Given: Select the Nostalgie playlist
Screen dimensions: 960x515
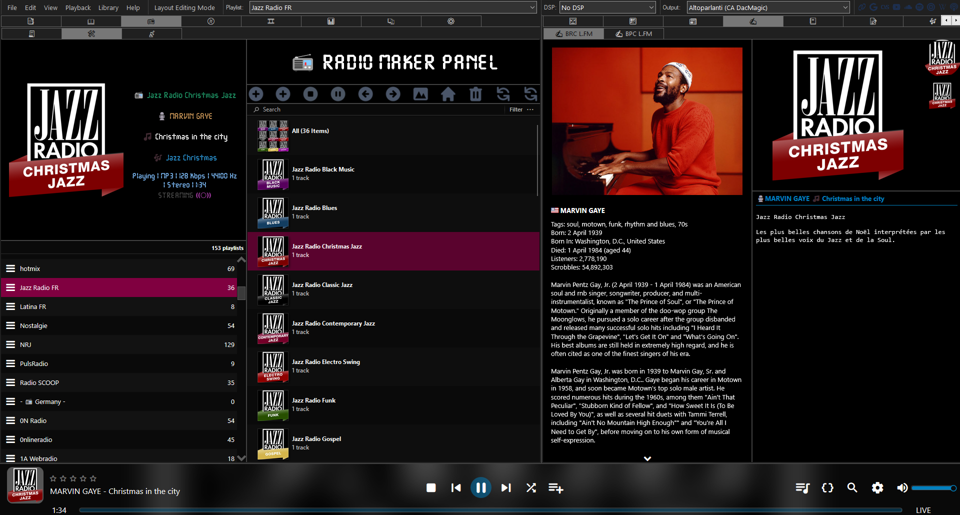Looking at the screenshot, I should pos(119,325).
